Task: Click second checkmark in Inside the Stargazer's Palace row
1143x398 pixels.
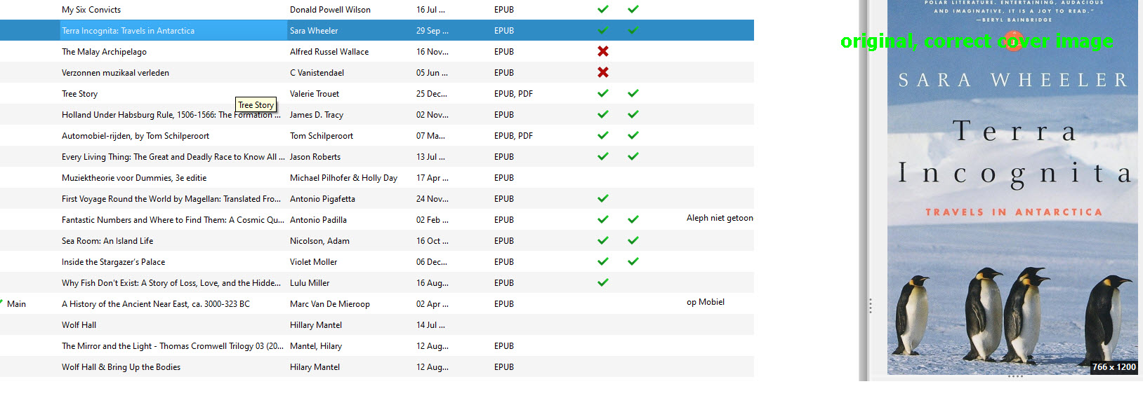Action: (x=633, y=261)
